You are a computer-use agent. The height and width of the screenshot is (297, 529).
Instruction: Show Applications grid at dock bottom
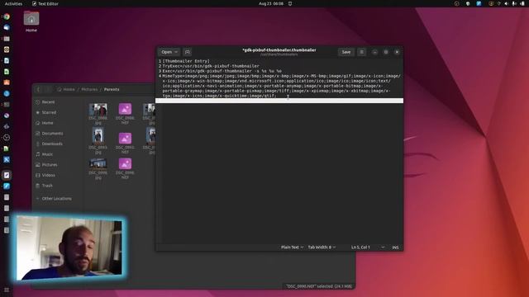[x=7, y=290]
